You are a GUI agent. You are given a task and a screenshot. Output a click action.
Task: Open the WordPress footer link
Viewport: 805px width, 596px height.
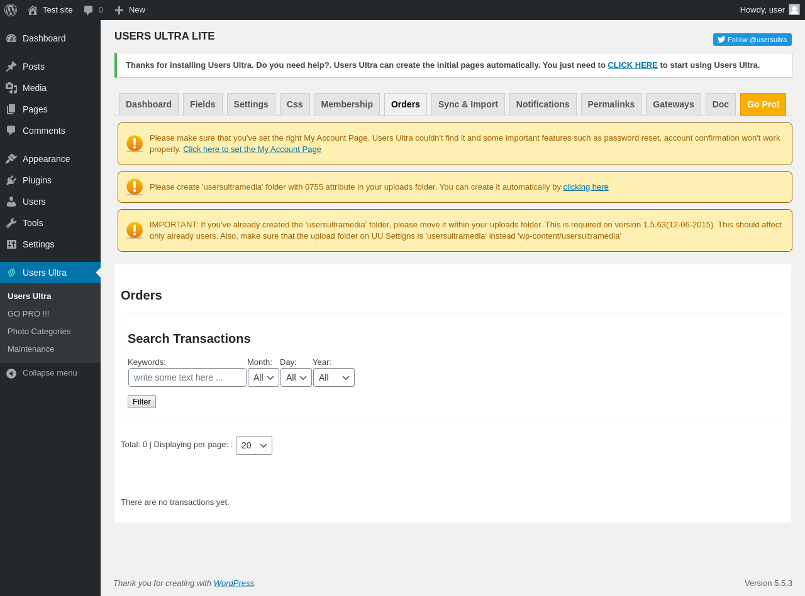coord(234,583)
